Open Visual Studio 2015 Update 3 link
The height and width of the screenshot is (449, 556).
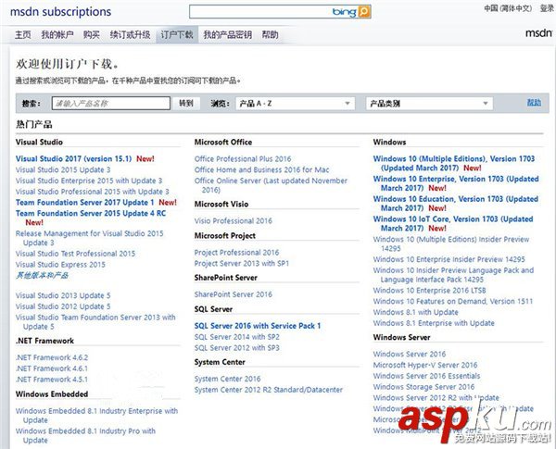point(63,169)
